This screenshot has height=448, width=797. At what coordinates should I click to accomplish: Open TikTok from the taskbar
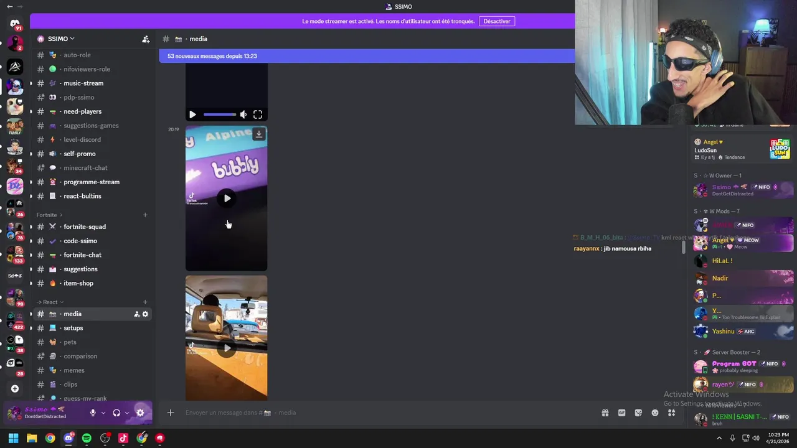pyautogui.click(x=123, y=438)
